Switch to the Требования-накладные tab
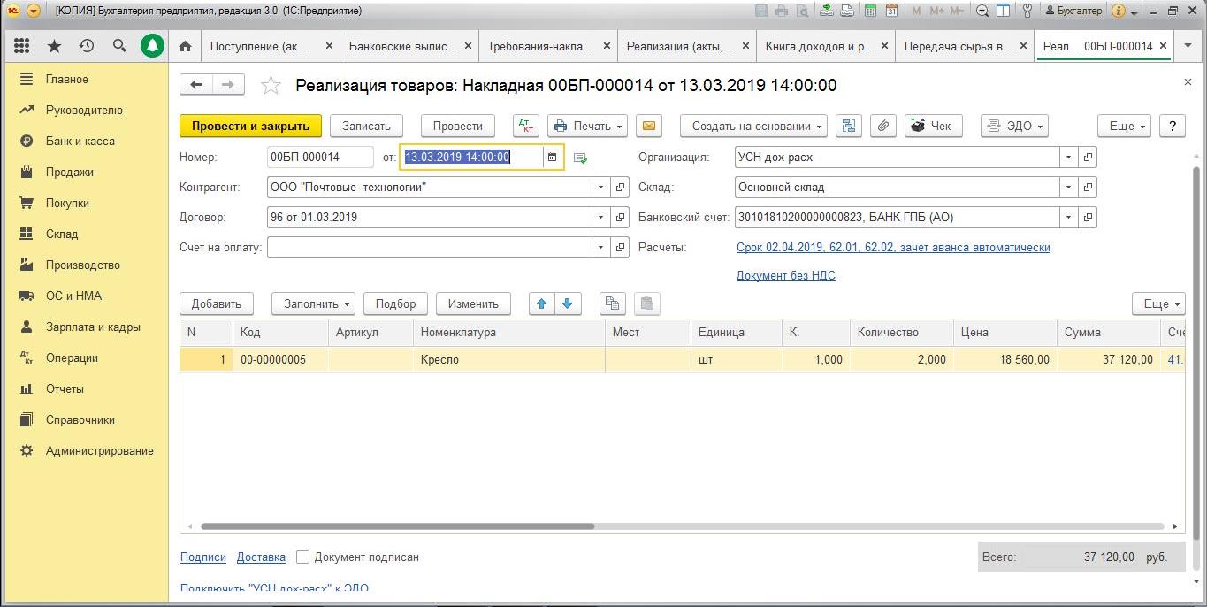 click(x=542, y=46)
